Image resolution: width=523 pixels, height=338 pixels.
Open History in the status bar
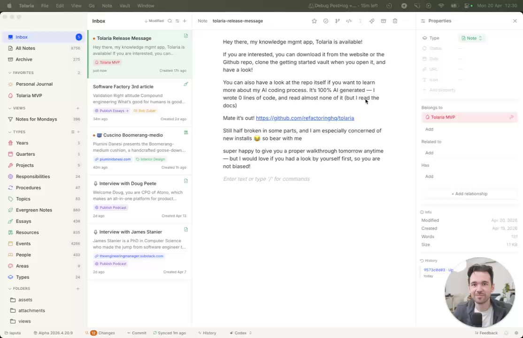[207, 333]
